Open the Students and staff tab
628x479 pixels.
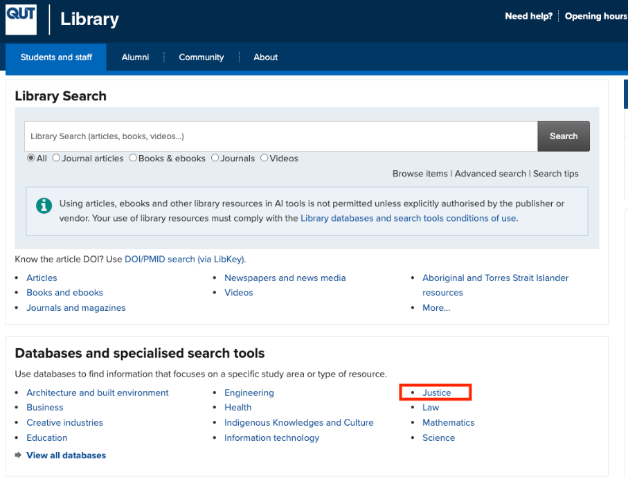tap(56, 57)
